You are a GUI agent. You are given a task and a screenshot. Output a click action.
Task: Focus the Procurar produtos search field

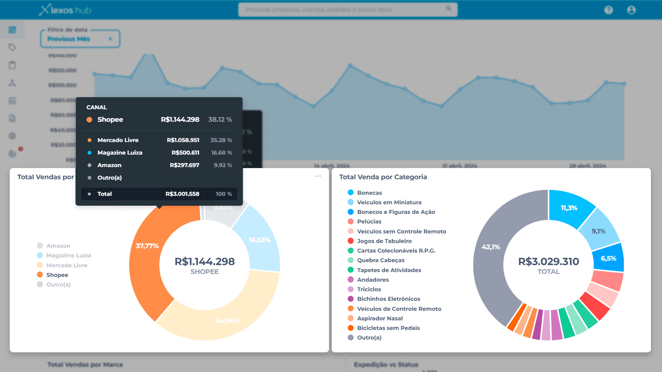tap(348, 10)
